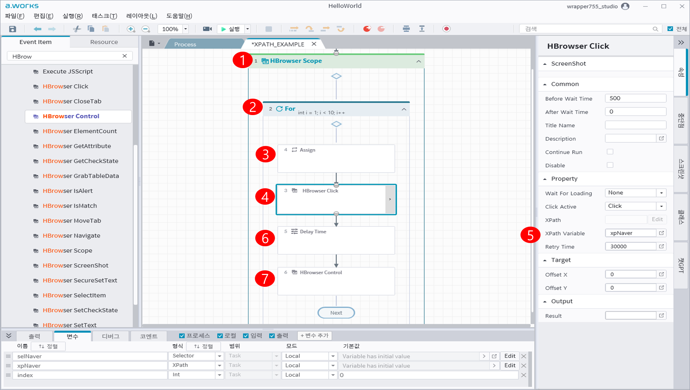690x390 pixels.
Task: Uncheck the 프로세스 filter checkbox
Action: 182,336
